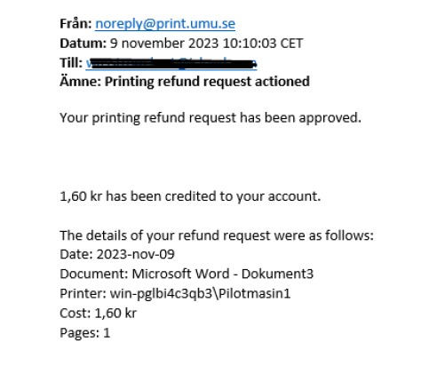Screen dimensions: 445x374
Task: Click the blacked-out recipient email link
Action: pos(171,63)
